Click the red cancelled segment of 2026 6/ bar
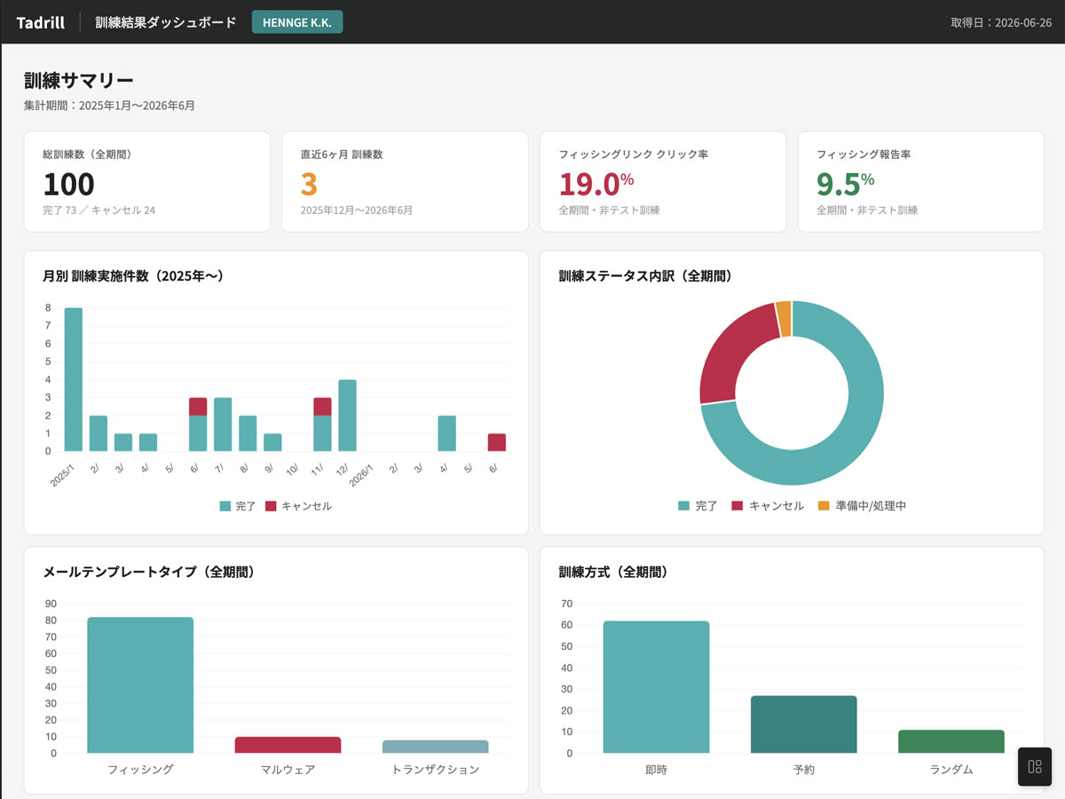The image size is (1065, 799). pos(497,442)
